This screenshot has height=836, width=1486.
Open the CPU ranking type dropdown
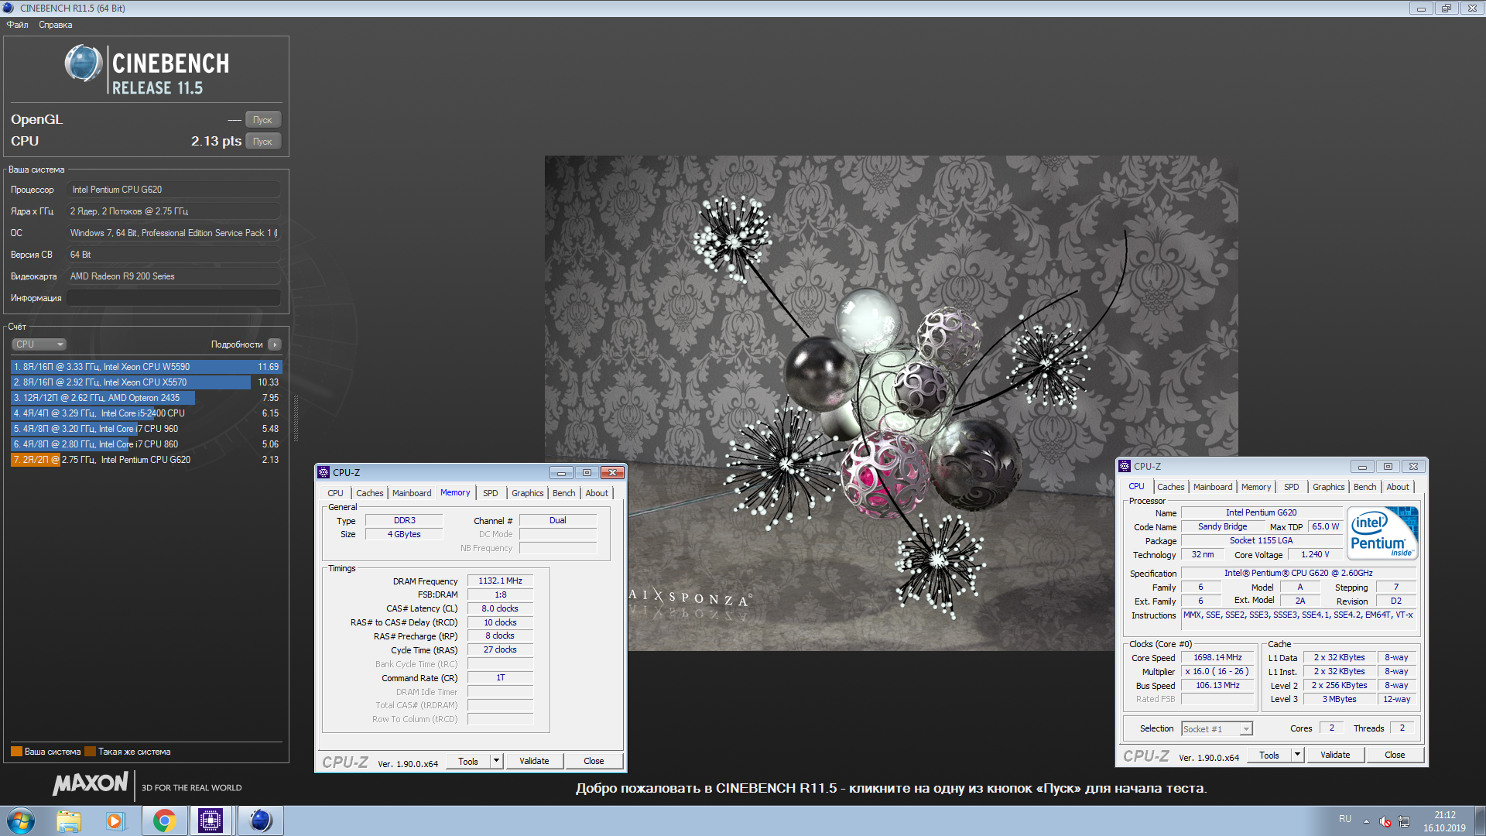click(39, 344)
